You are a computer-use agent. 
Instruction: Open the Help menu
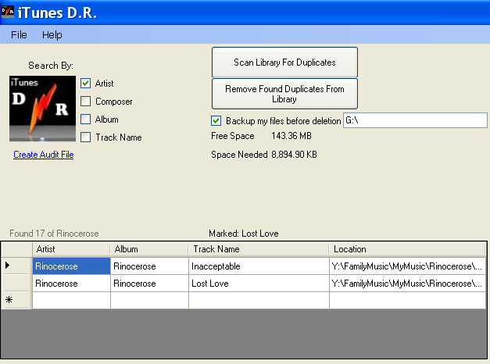[52, 34]
